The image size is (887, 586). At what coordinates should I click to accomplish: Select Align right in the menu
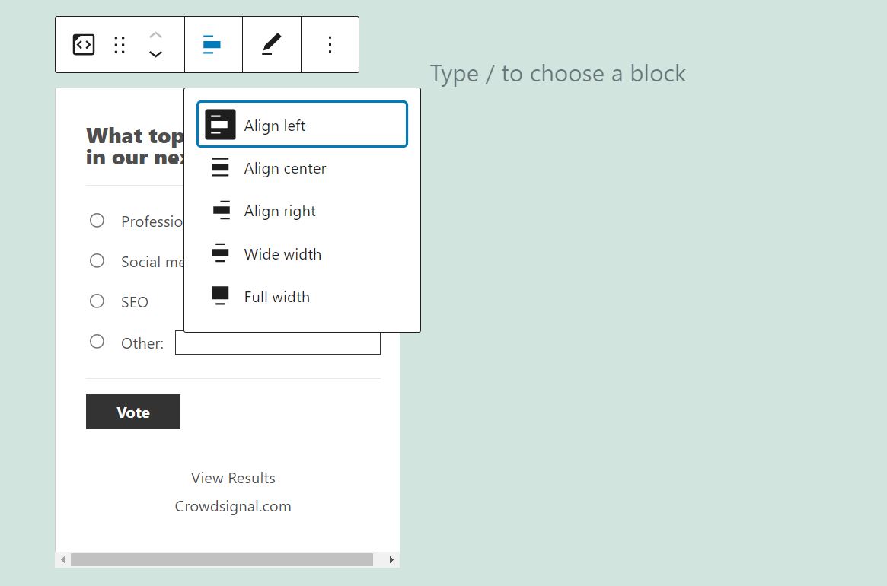(281, 211)
